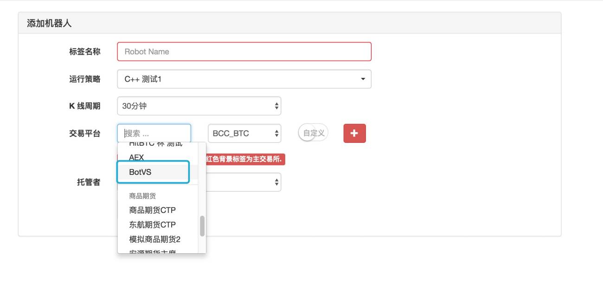Open the K线周期 30分钟 period selector
The image size is (603, 302).
199,106
